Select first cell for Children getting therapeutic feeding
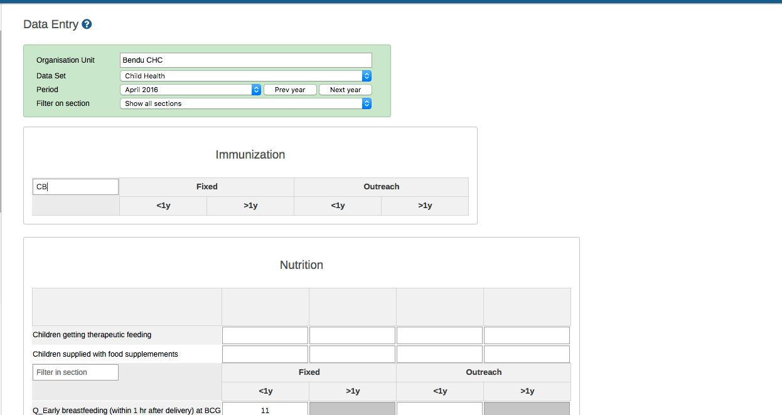Image resolution: width=782 pixels, height=415 pixels. 265,335
